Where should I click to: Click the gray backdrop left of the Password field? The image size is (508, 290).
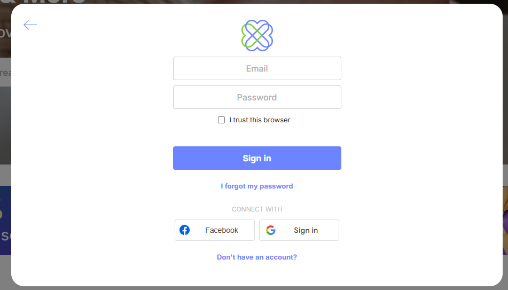click(5, 125)
